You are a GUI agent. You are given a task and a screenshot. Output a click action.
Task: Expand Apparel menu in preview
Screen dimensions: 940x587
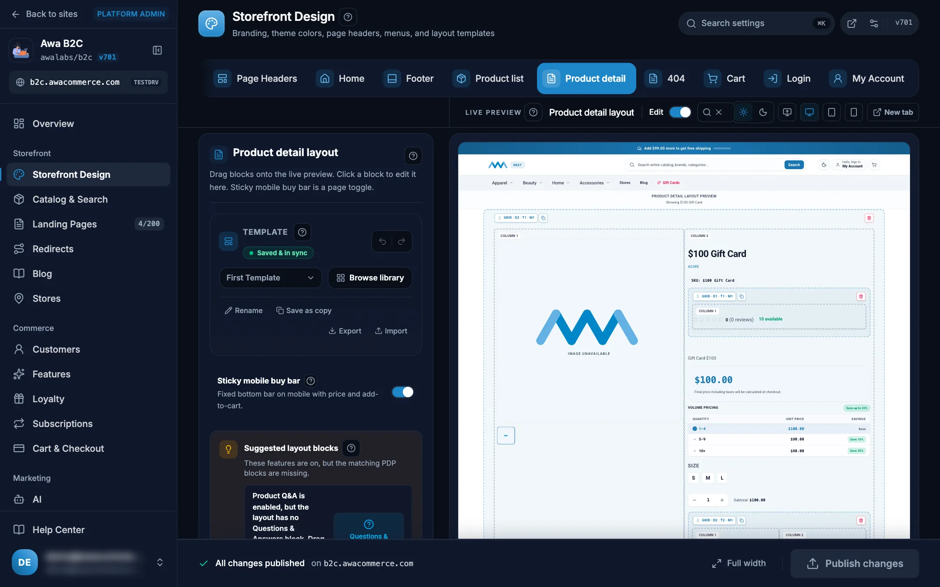click(502, 183)
